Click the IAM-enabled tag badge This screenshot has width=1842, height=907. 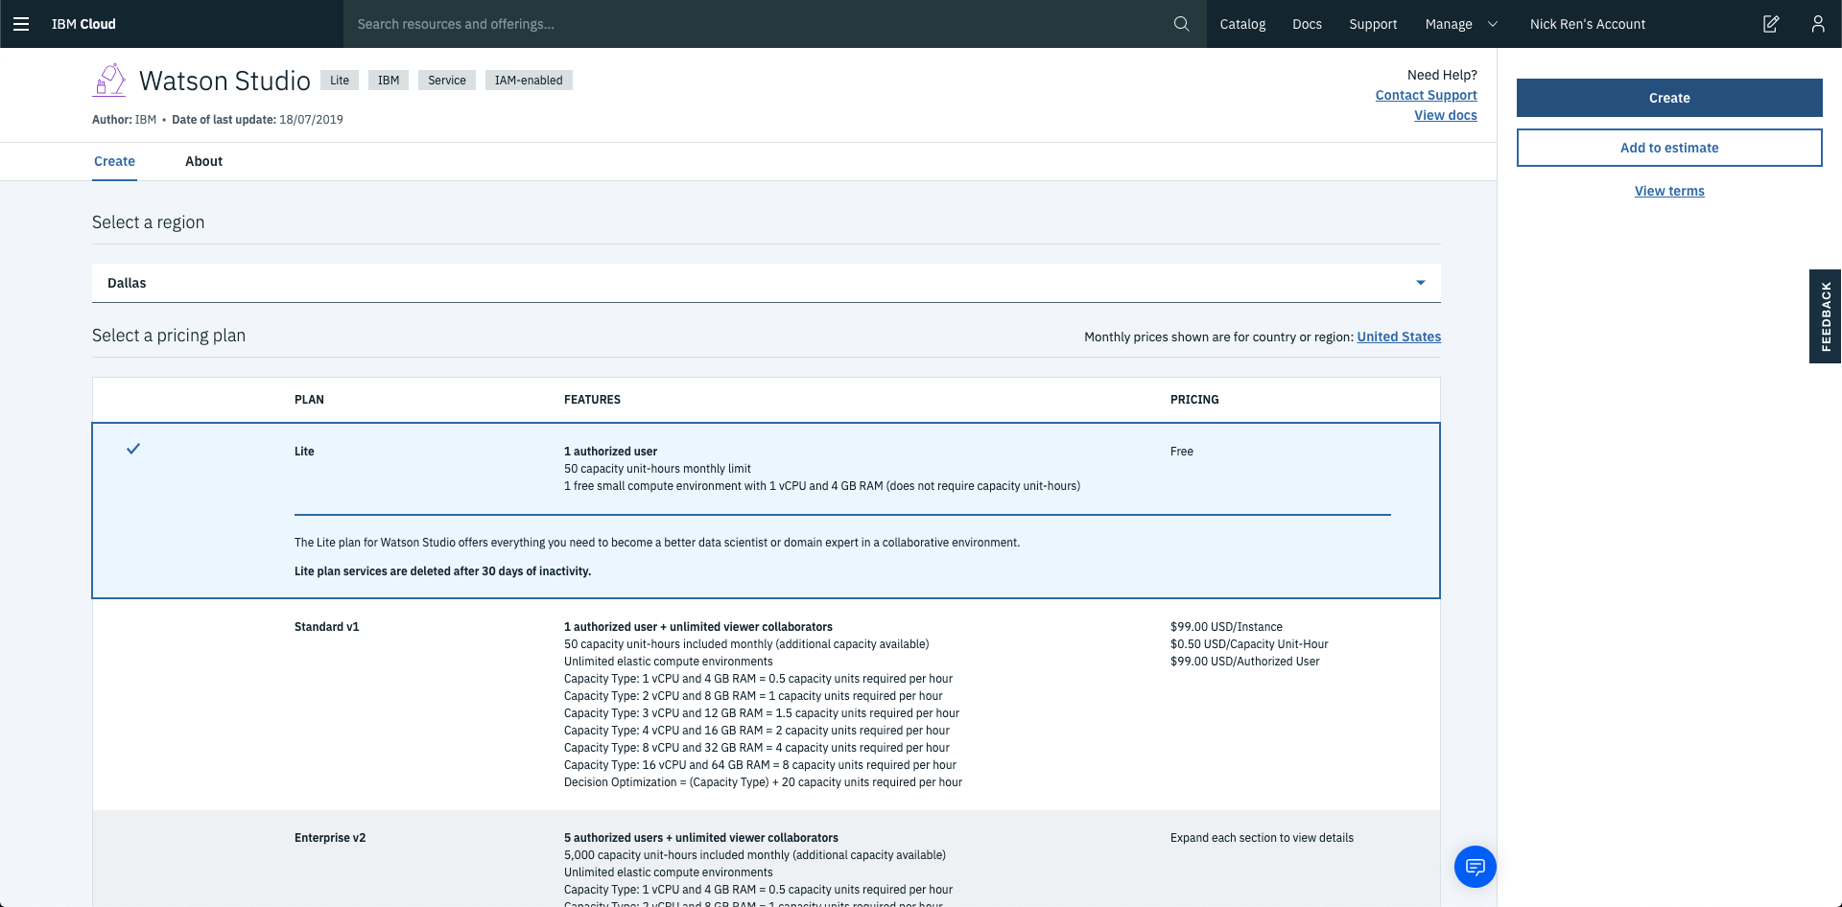529,81
